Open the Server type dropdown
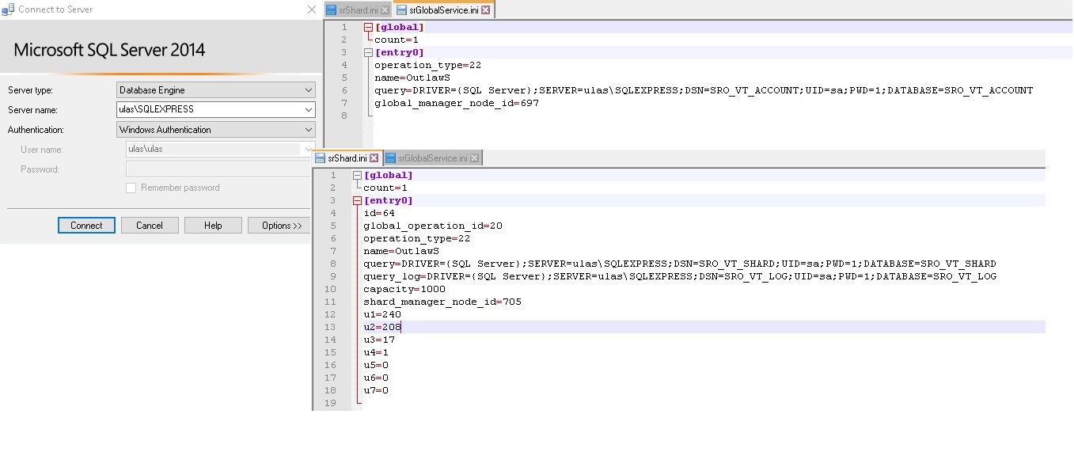The height and width of the screenshot is (452, 1074). 308,90
